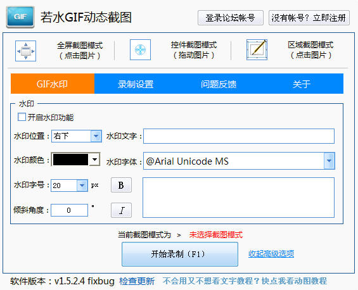Click 没有帐号?立即注册 button
Image resolution: width=358 pixels, height=290 pixels.
coord(309,18)
